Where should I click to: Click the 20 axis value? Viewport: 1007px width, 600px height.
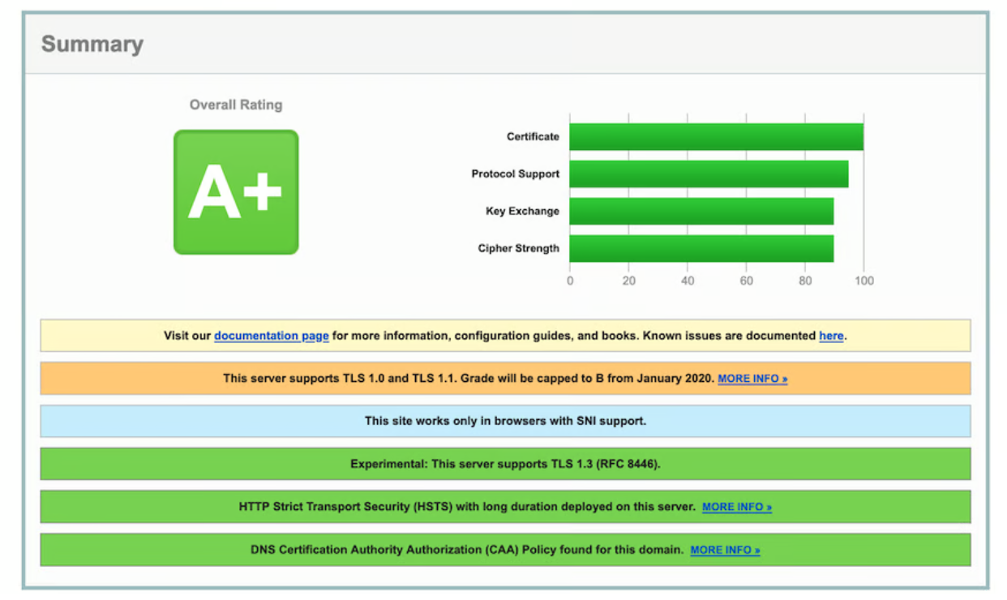tap(628, 281)
